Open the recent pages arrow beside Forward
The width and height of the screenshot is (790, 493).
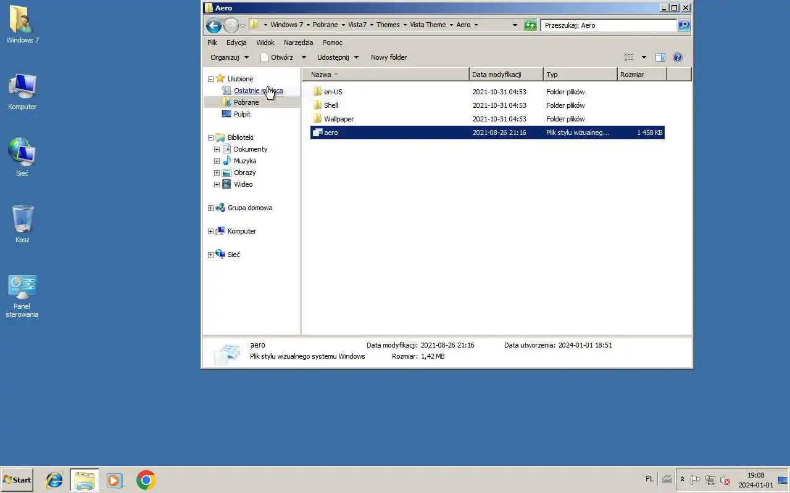point(243,25)
